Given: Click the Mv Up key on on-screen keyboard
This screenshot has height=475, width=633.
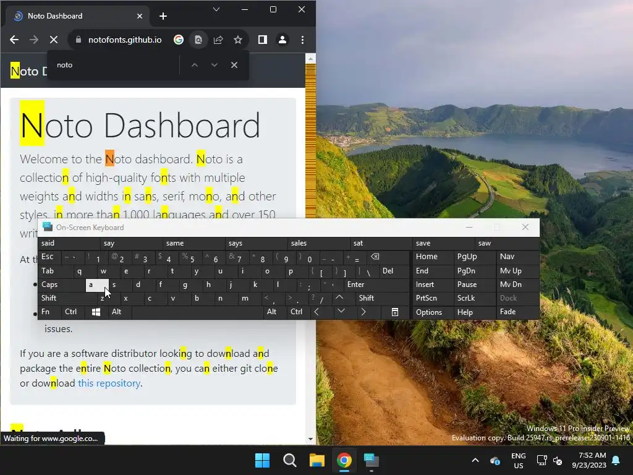Looking at the screenshot, I should [518, 271].
